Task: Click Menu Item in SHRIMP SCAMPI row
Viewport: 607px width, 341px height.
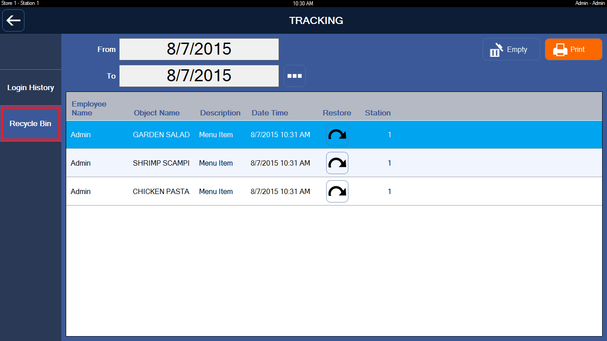Action: [216, 163]
